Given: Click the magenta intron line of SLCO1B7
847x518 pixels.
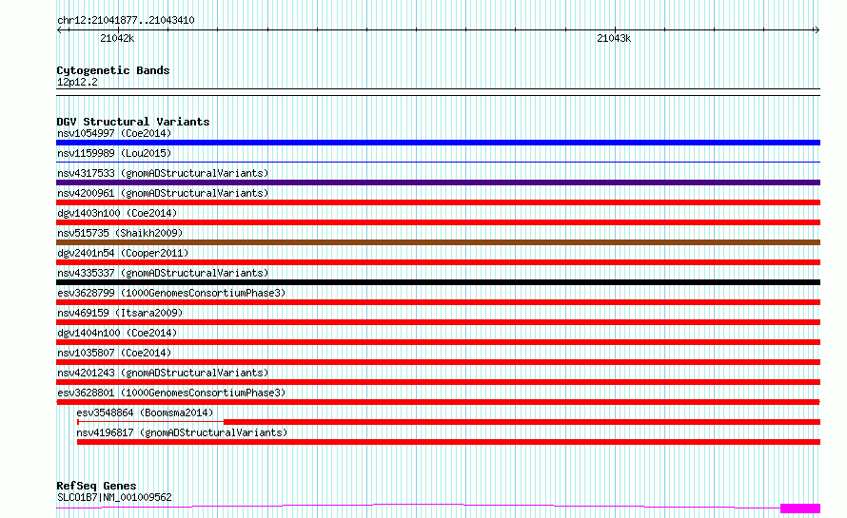Looking at the screenshot, I should 418,505.
